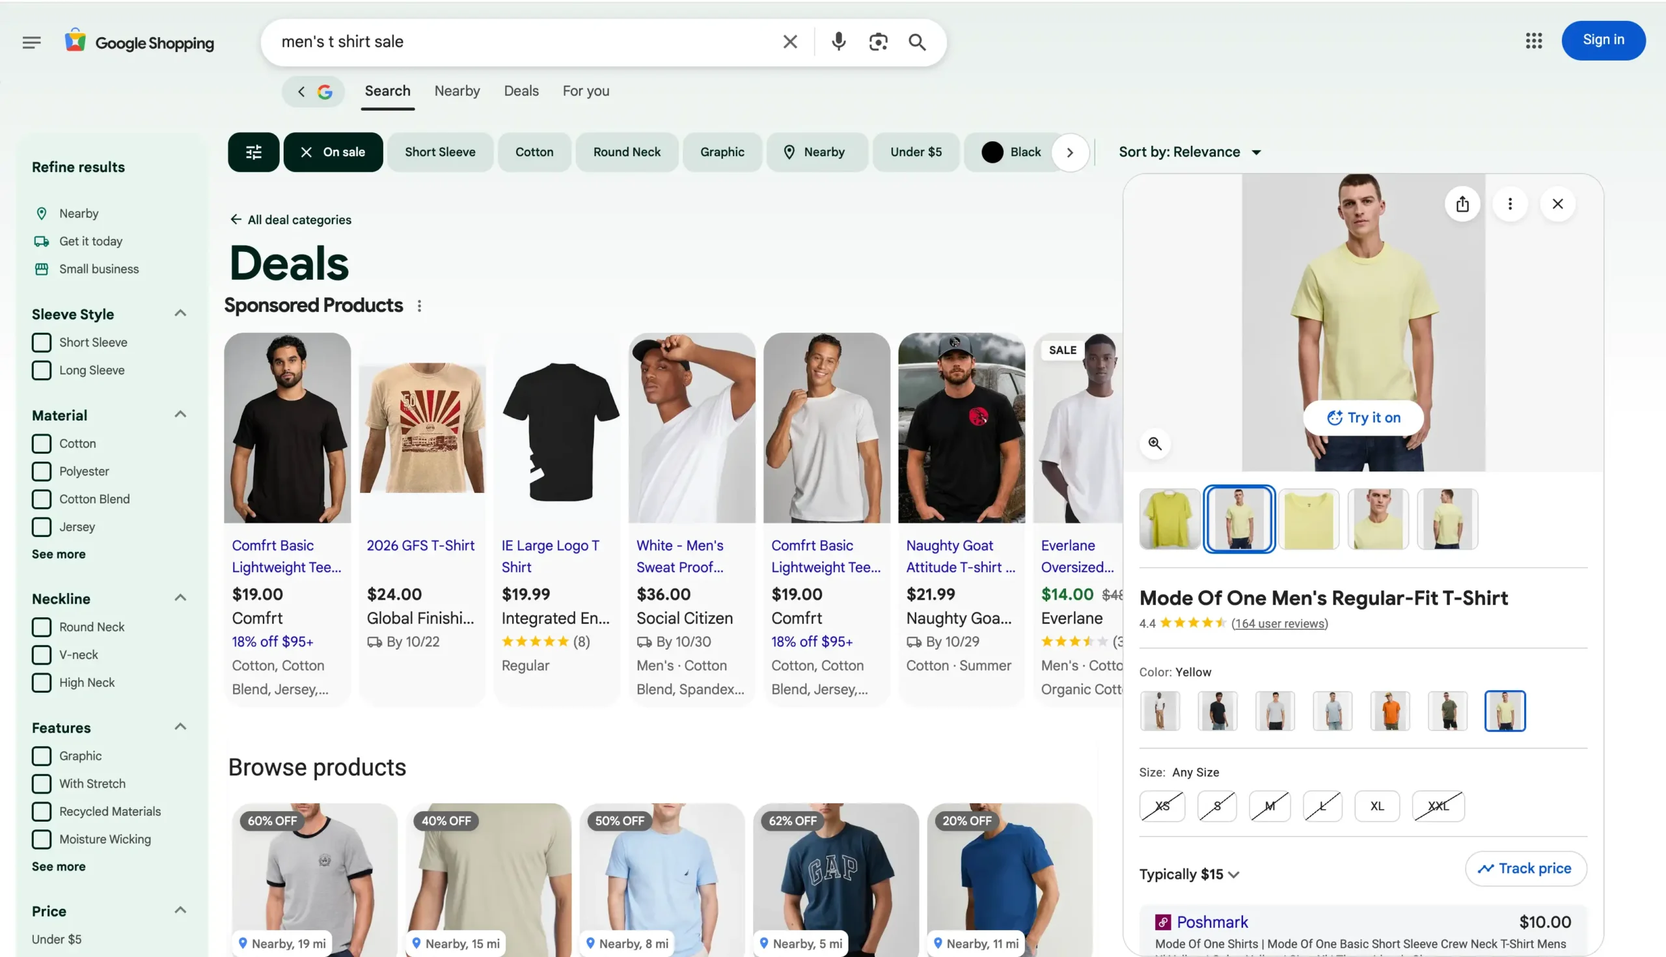Open the Sort by Relevance dropdown
The height and width of the screenshot is (957, 1666).
[1190, 152]
